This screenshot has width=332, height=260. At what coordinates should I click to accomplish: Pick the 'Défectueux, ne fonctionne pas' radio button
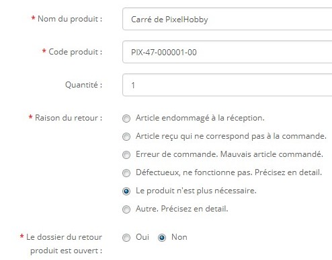(126, 173)
